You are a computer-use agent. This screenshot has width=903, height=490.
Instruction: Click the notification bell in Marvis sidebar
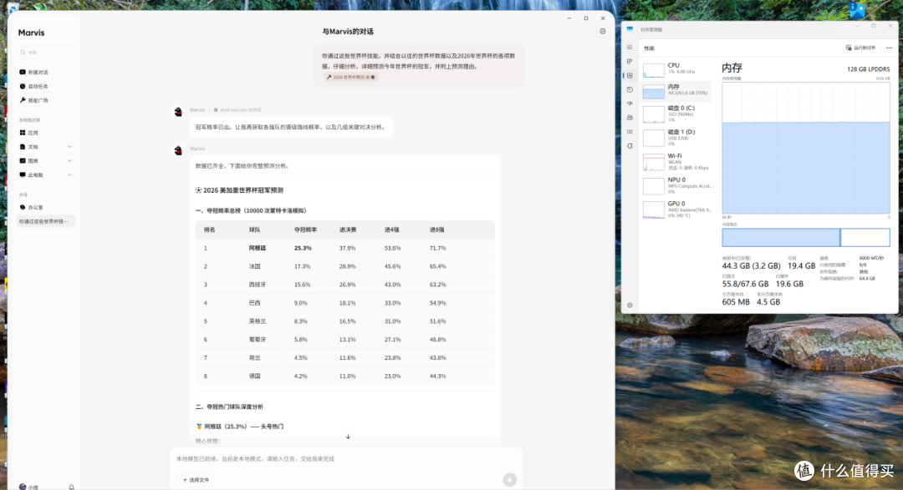(71, 487)
